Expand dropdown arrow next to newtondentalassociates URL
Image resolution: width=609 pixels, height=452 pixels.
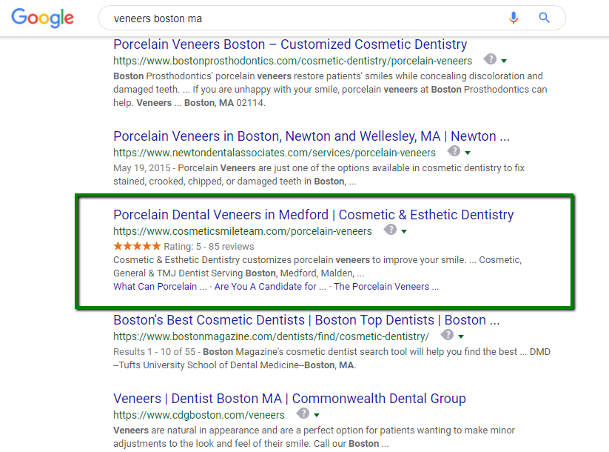[x=468, y=153]
